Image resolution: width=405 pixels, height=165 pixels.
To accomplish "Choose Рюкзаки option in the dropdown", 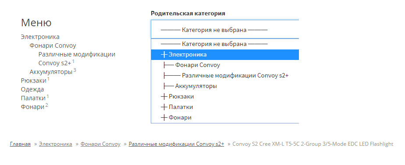I will (x=225, y=96).
